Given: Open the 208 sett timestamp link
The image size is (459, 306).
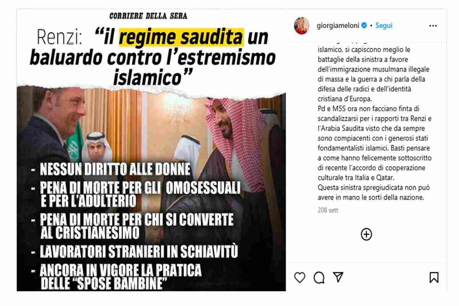Looking at the screenshot, I should click(x=328, y=210).
